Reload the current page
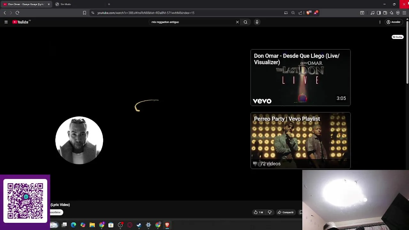 18,13
